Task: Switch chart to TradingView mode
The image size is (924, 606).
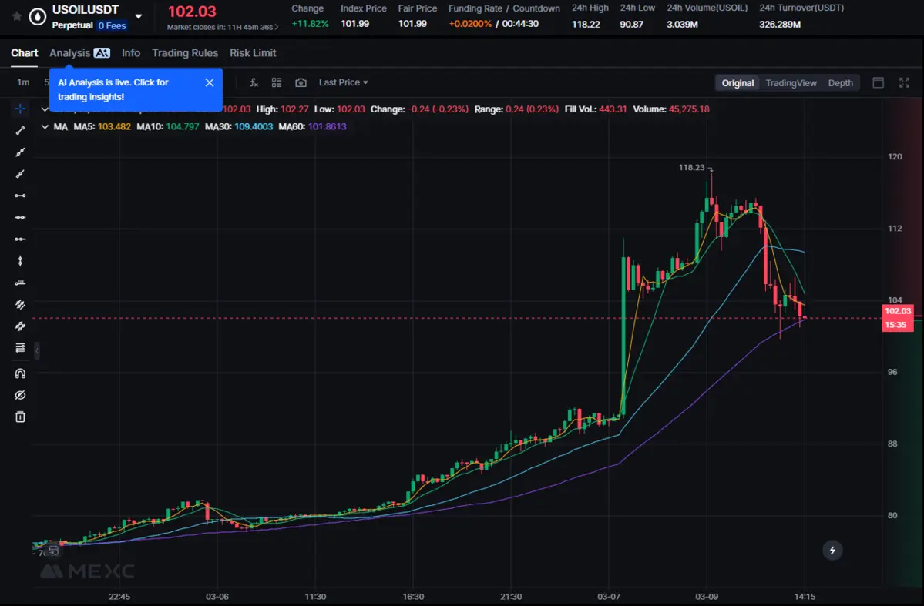Action: click(791, 83)
